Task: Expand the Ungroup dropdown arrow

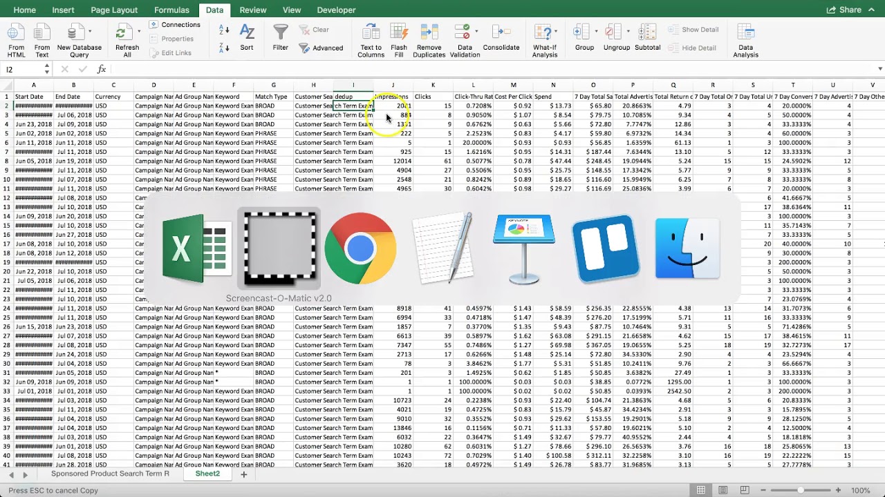Action: tap(628, 31)
